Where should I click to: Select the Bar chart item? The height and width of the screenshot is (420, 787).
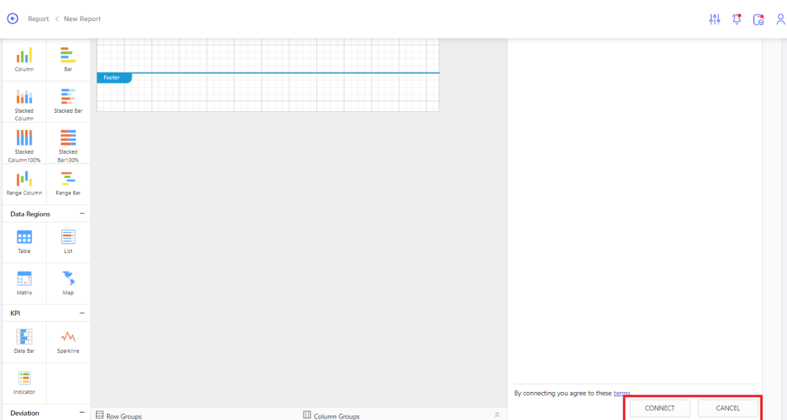[68, 60]
